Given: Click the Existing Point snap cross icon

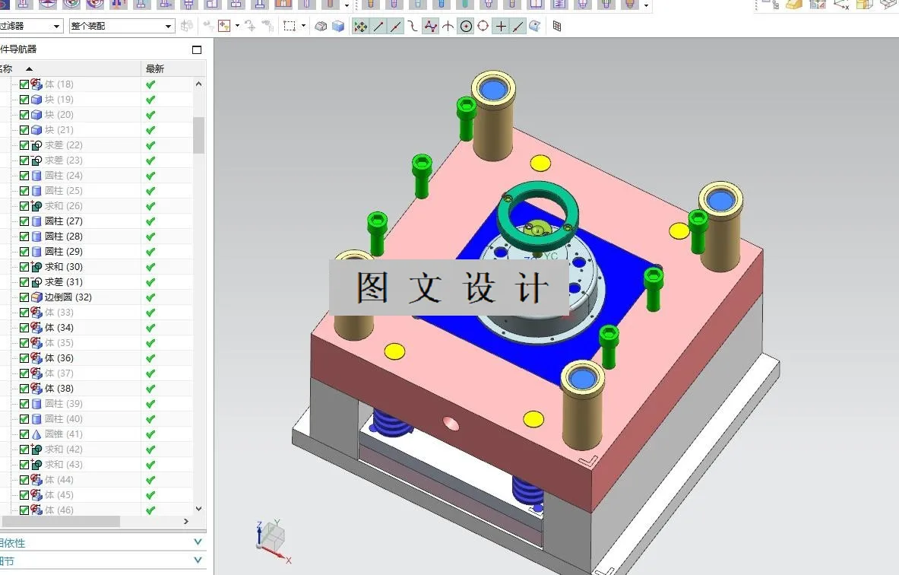Looking at the screenshot, I should (x=501, y=25).
